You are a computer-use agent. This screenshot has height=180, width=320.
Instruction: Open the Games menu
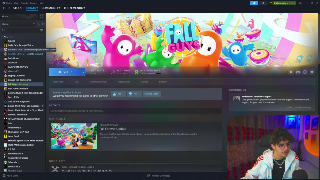pyautogui.click(x=33, y=3)
